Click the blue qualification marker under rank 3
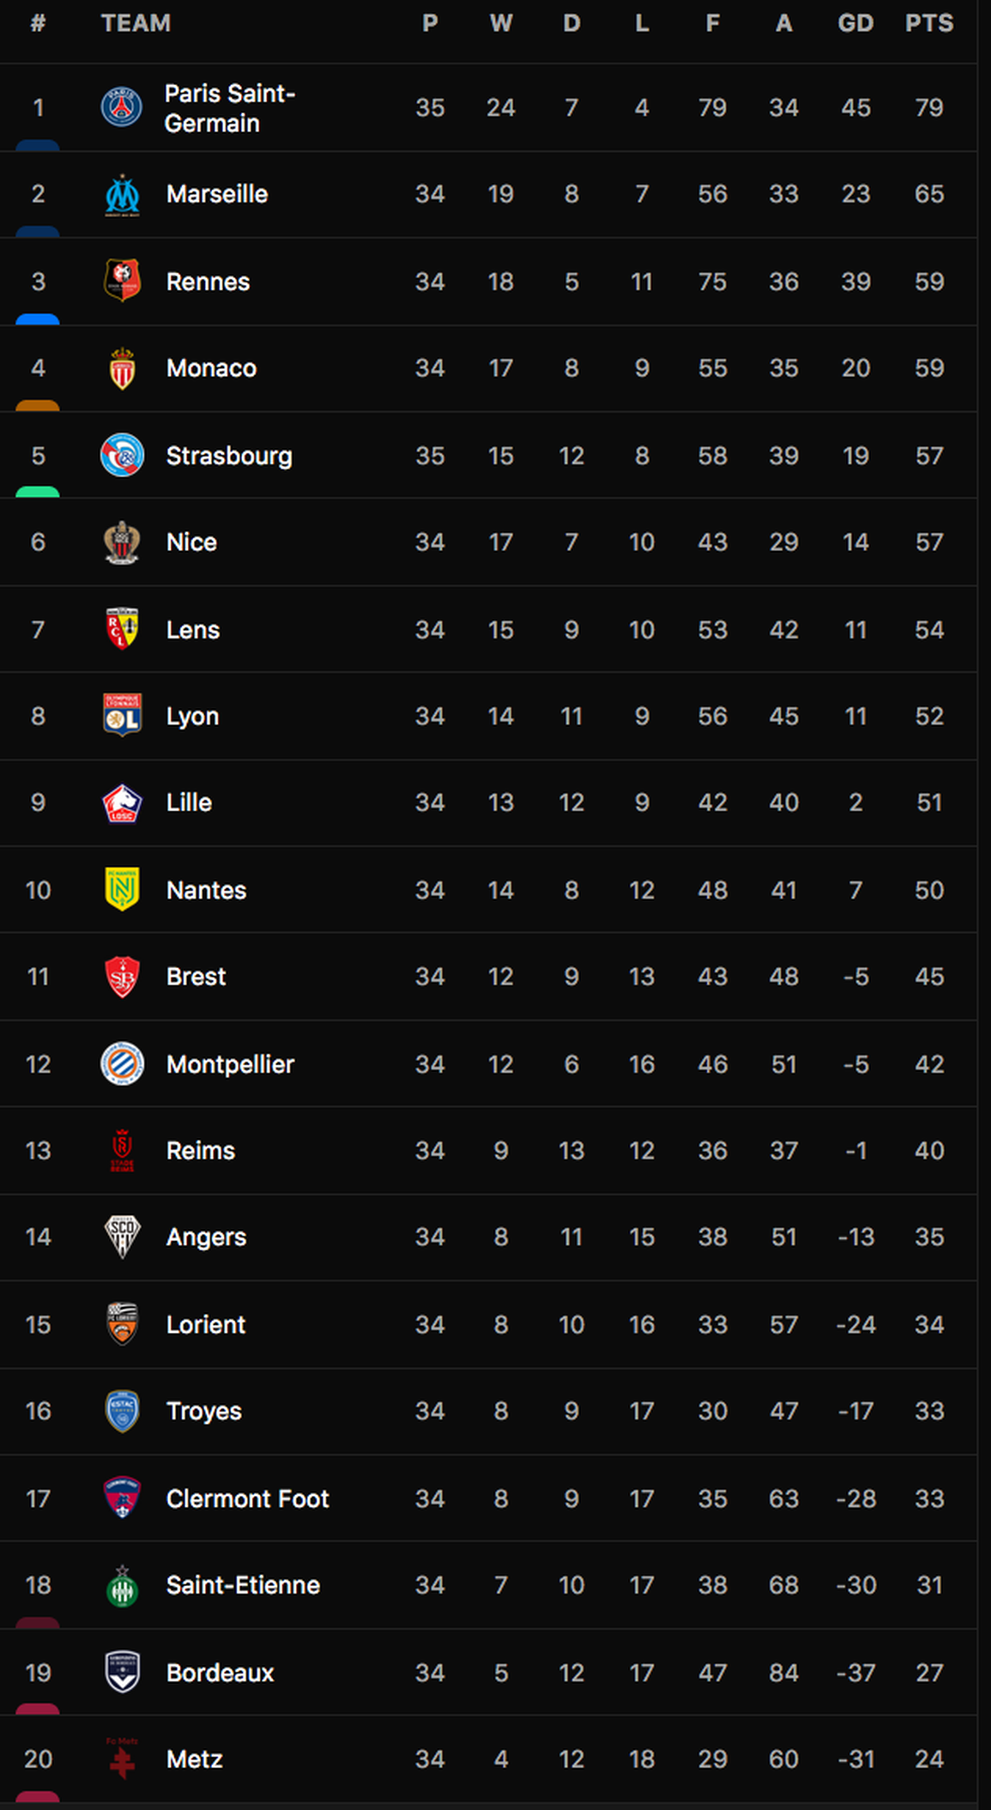This screenshot has height=1810, width=991. [x=38, y=319]
